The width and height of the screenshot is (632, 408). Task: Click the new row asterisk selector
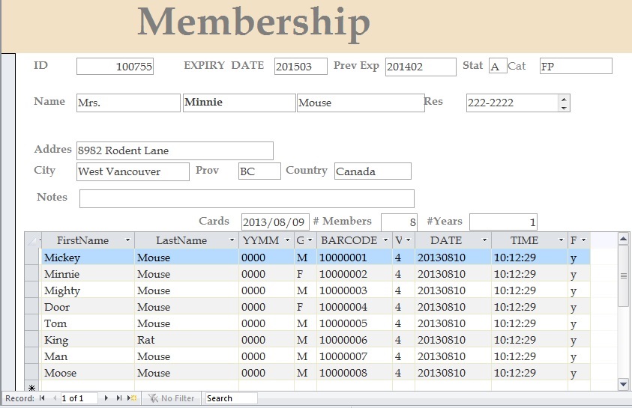[x=33, y=387]
